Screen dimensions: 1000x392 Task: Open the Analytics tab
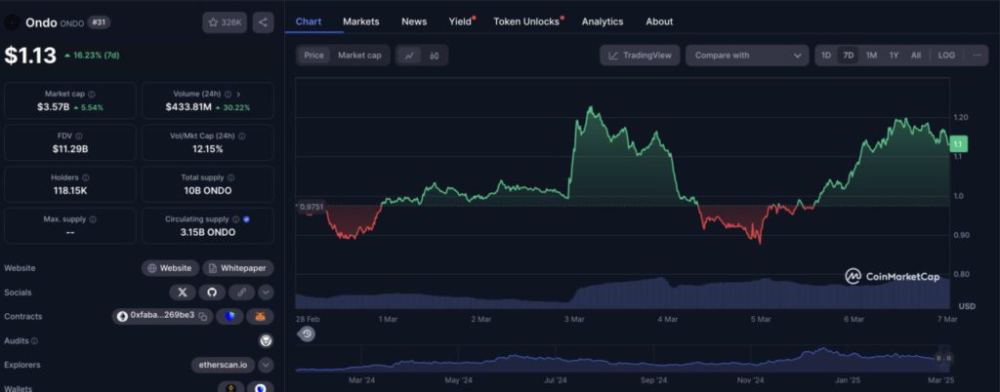tap(602, 21)
